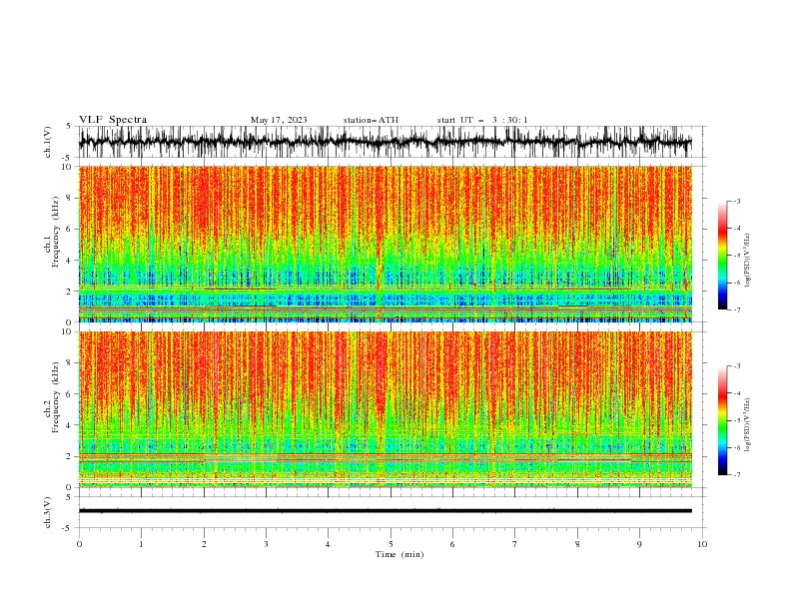Click the ch.2 'Frequency (kHz)' axis label
791x611 pixels.
tap(56, 396)
